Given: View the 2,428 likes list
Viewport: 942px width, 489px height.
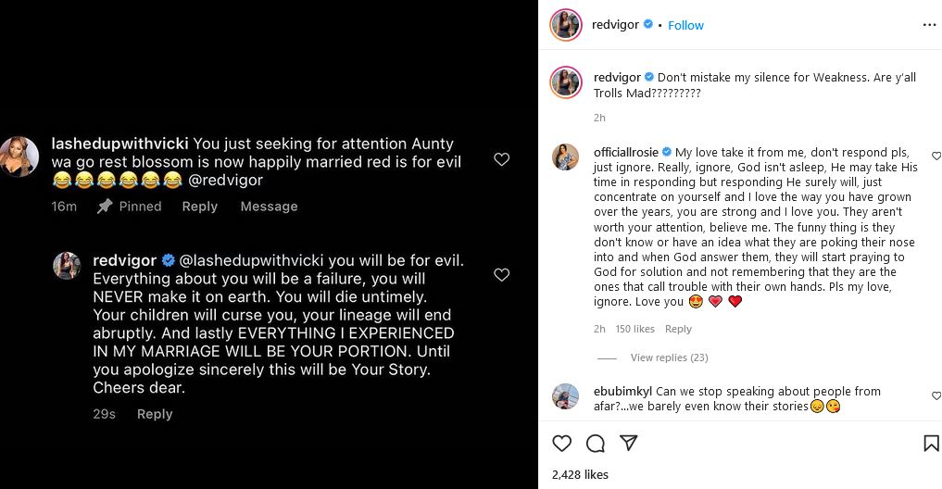Looking at the screenshot, I should (x=580, y=474).
